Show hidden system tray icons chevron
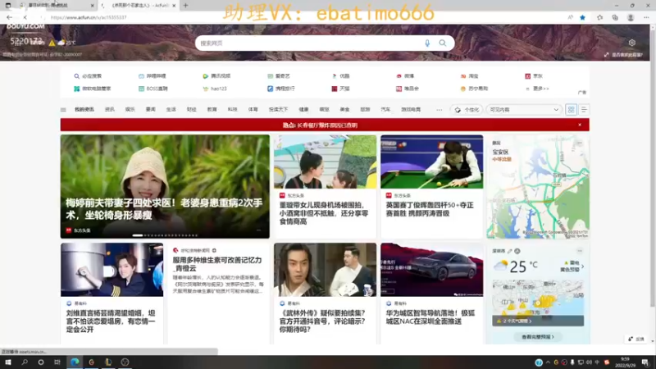656x369 pixels. click(548, 362)
